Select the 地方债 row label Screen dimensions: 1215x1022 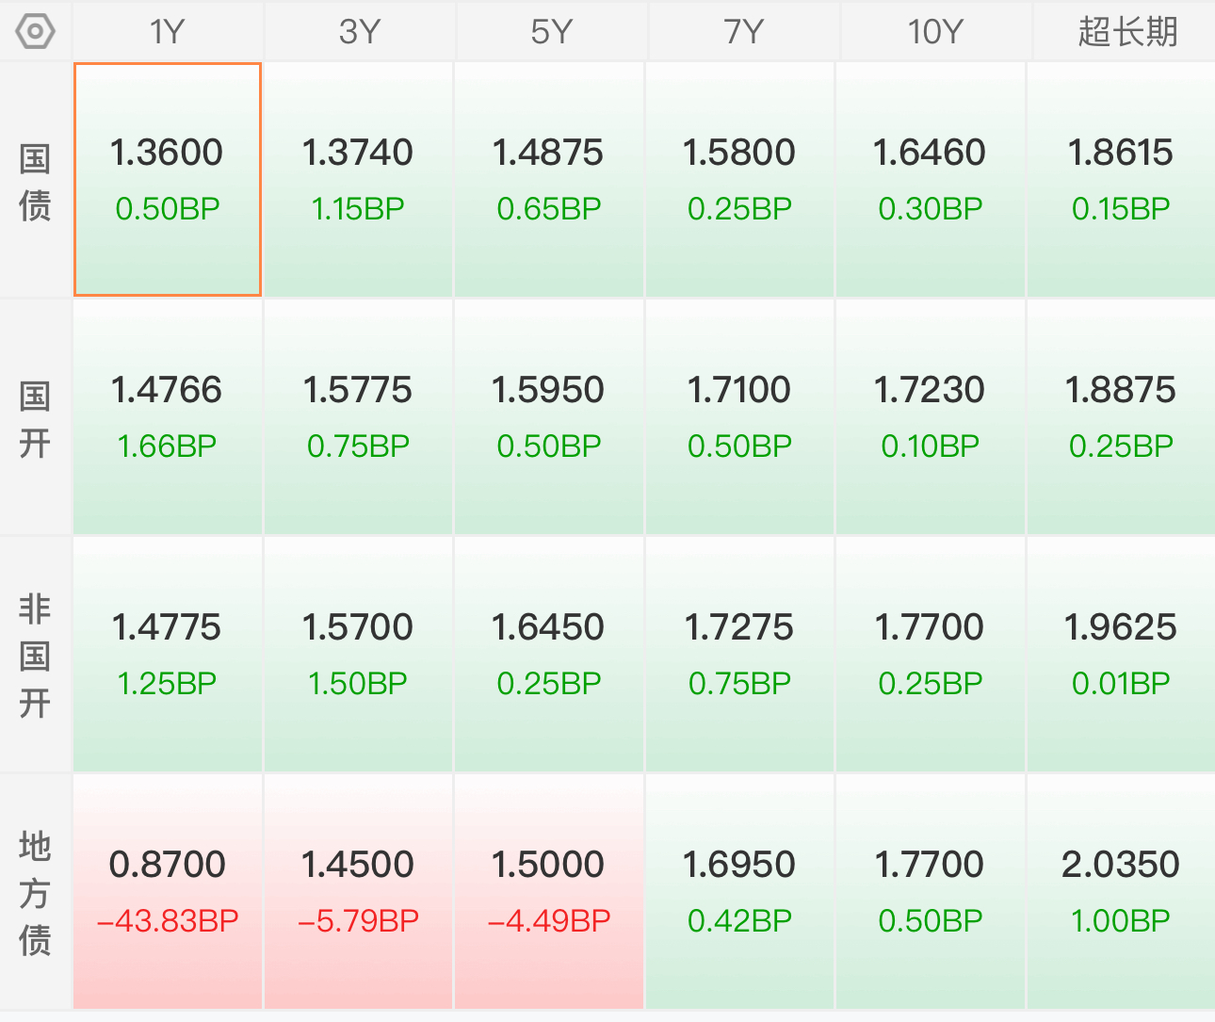tap(36, 893)
